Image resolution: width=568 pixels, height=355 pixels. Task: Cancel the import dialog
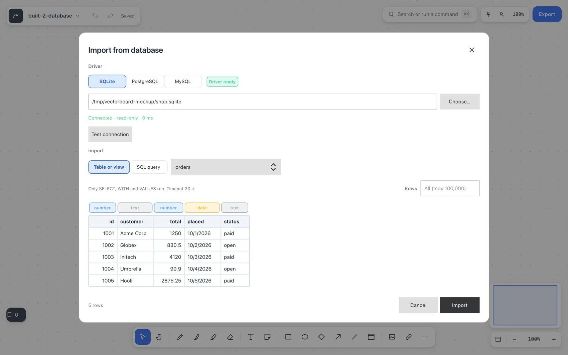click(x=418, y=305)
